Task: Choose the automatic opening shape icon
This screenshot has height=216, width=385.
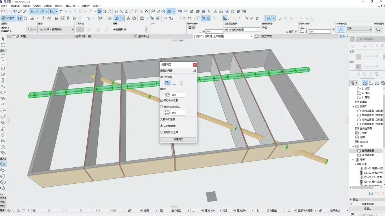Action: (167, 83)
